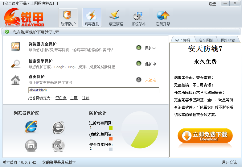Switch to the 网址收藏 tab
242x167 pixels.
pyautogui.click(x=228, y=40)
